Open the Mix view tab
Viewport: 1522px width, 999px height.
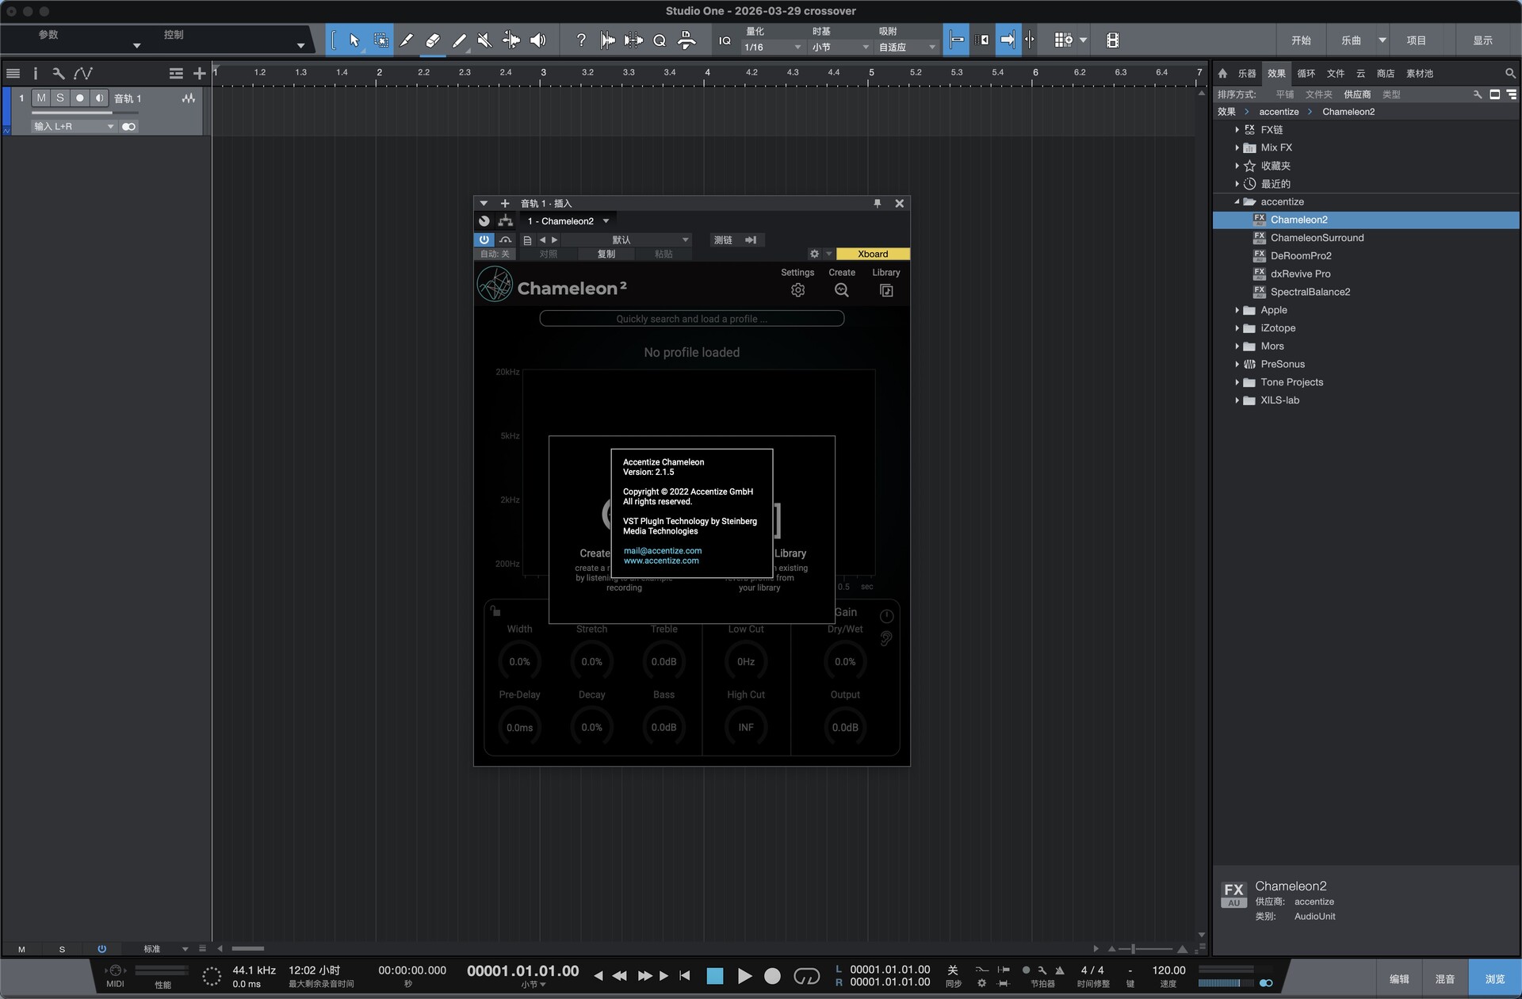(1444, 979)
